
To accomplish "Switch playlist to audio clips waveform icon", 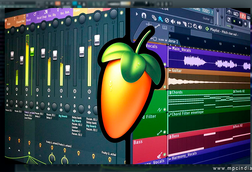I will (x=149, y=24).
